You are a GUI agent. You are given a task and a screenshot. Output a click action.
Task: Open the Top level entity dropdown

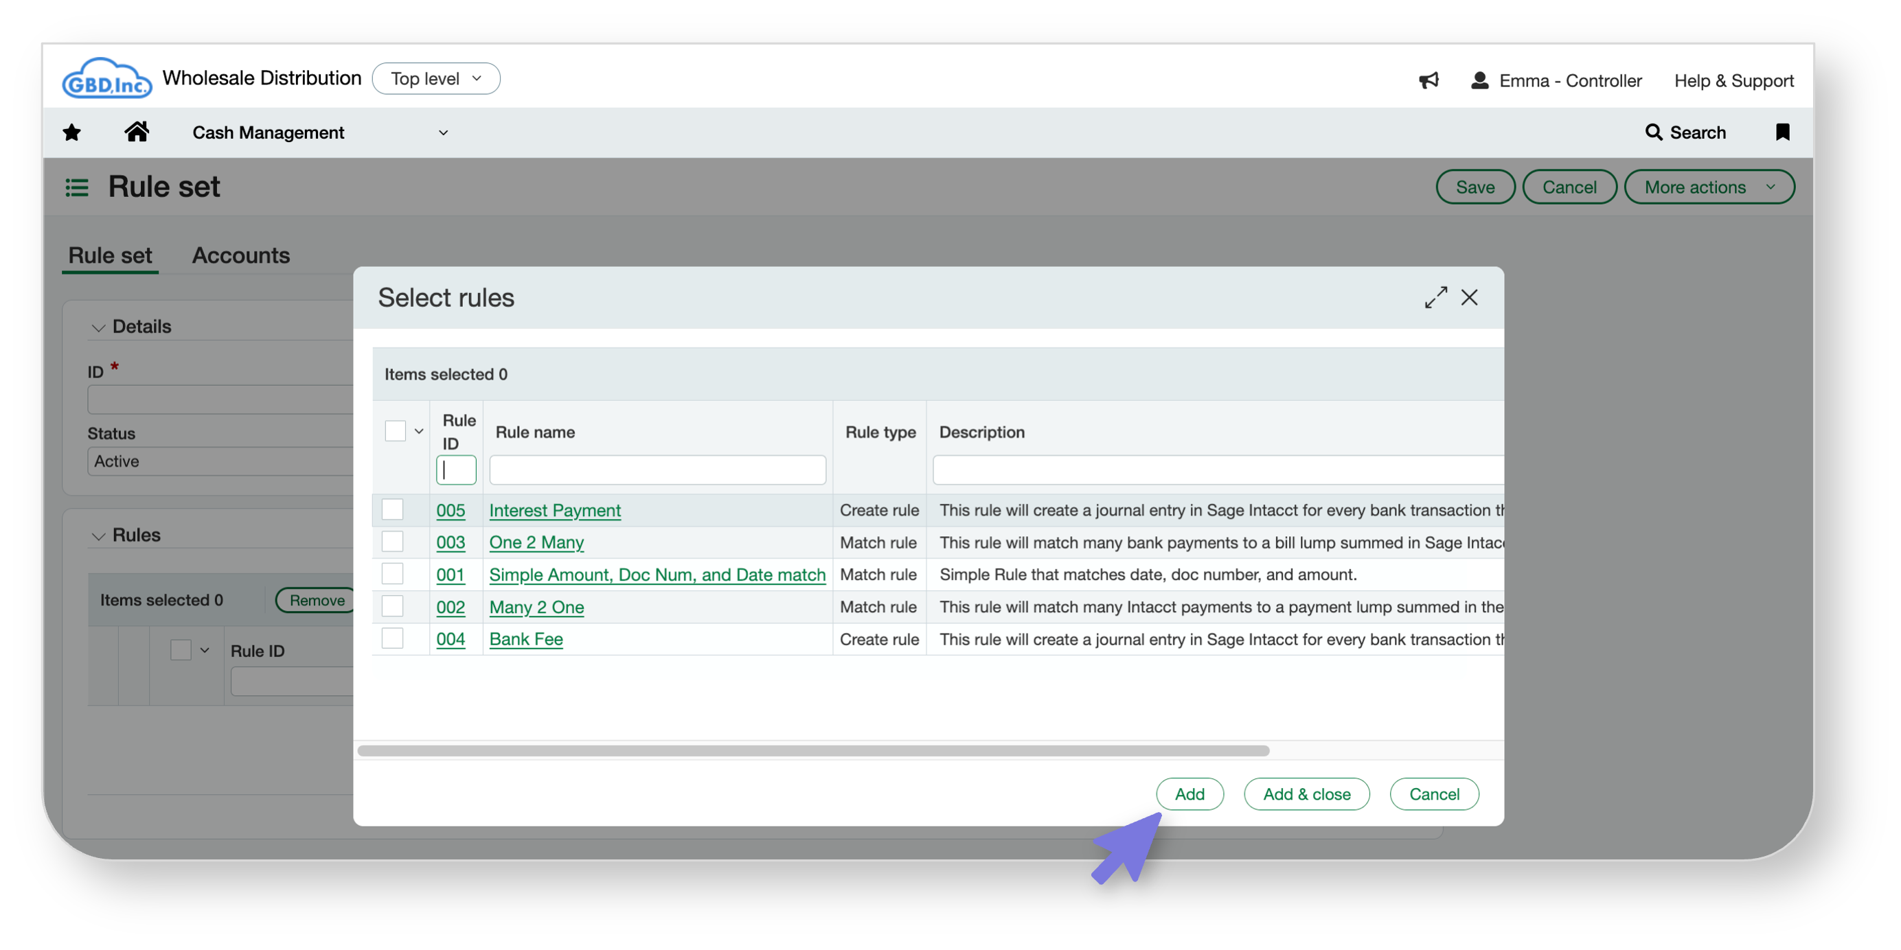435,79
